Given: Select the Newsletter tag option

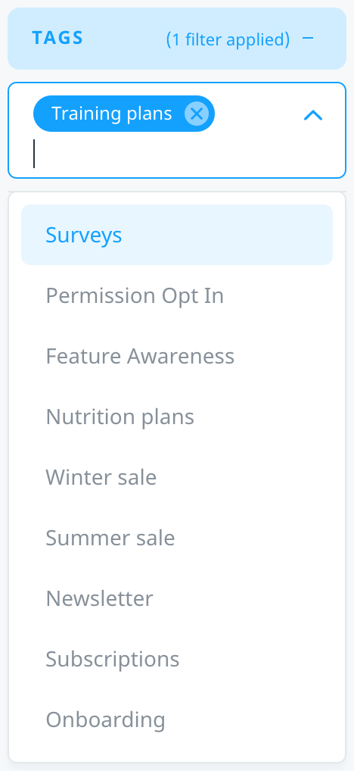Looking at the screenshot, I should (177, 598).
